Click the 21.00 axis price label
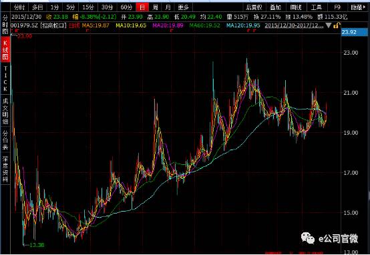 coord(351,93)
